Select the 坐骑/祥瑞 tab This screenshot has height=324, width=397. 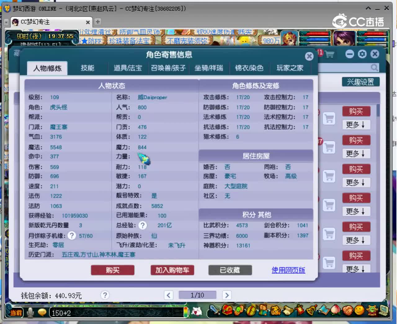209,68
